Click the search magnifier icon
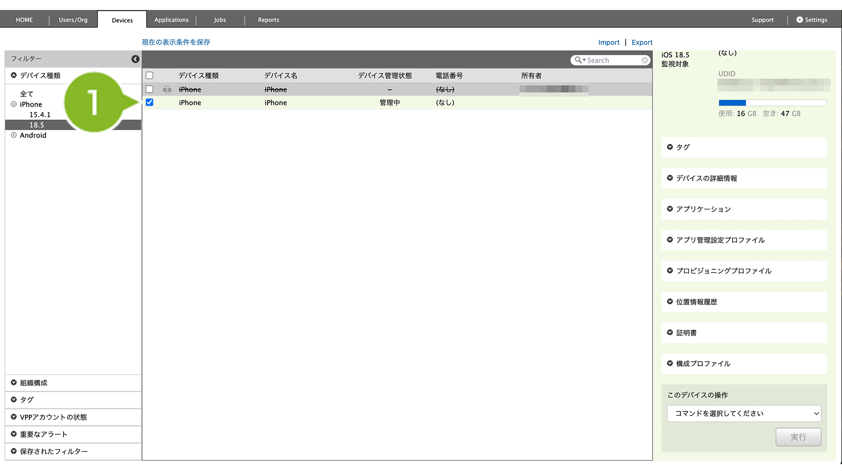The width and height of the screenshot is (842, 474). click(x=578, y=60)
